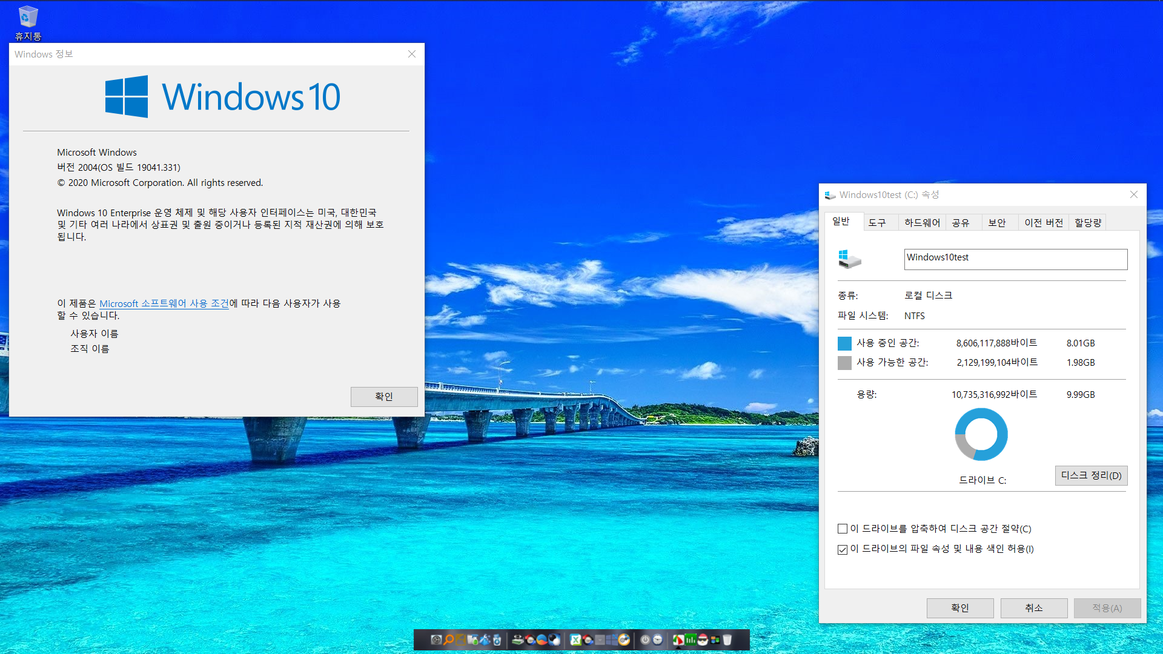Click the 8,606,117,888바이트 used space value
1163x654 pixels.
point(996,343)
